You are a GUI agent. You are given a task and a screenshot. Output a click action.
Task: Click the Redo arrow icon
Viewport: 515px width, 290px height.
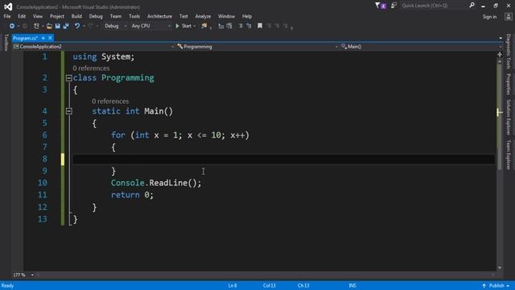tap(90, 26)
